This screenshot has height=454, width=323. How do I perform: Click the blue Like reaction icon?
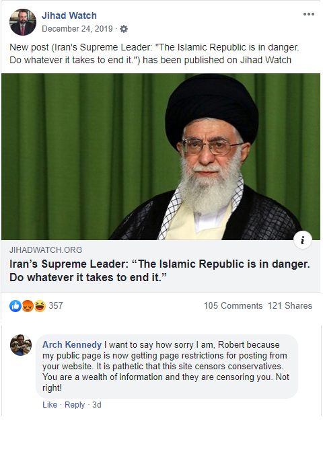click(15, 306)
